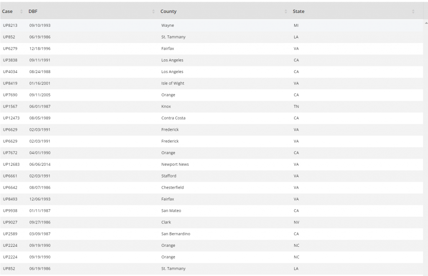The image size is (428, 276).
Task: Click the DBF column sort arrows icon
Action: click(x=154, y=12)
